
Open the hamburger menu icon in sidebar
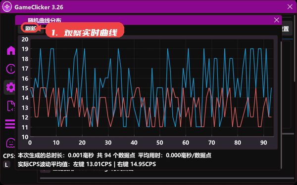10,124
